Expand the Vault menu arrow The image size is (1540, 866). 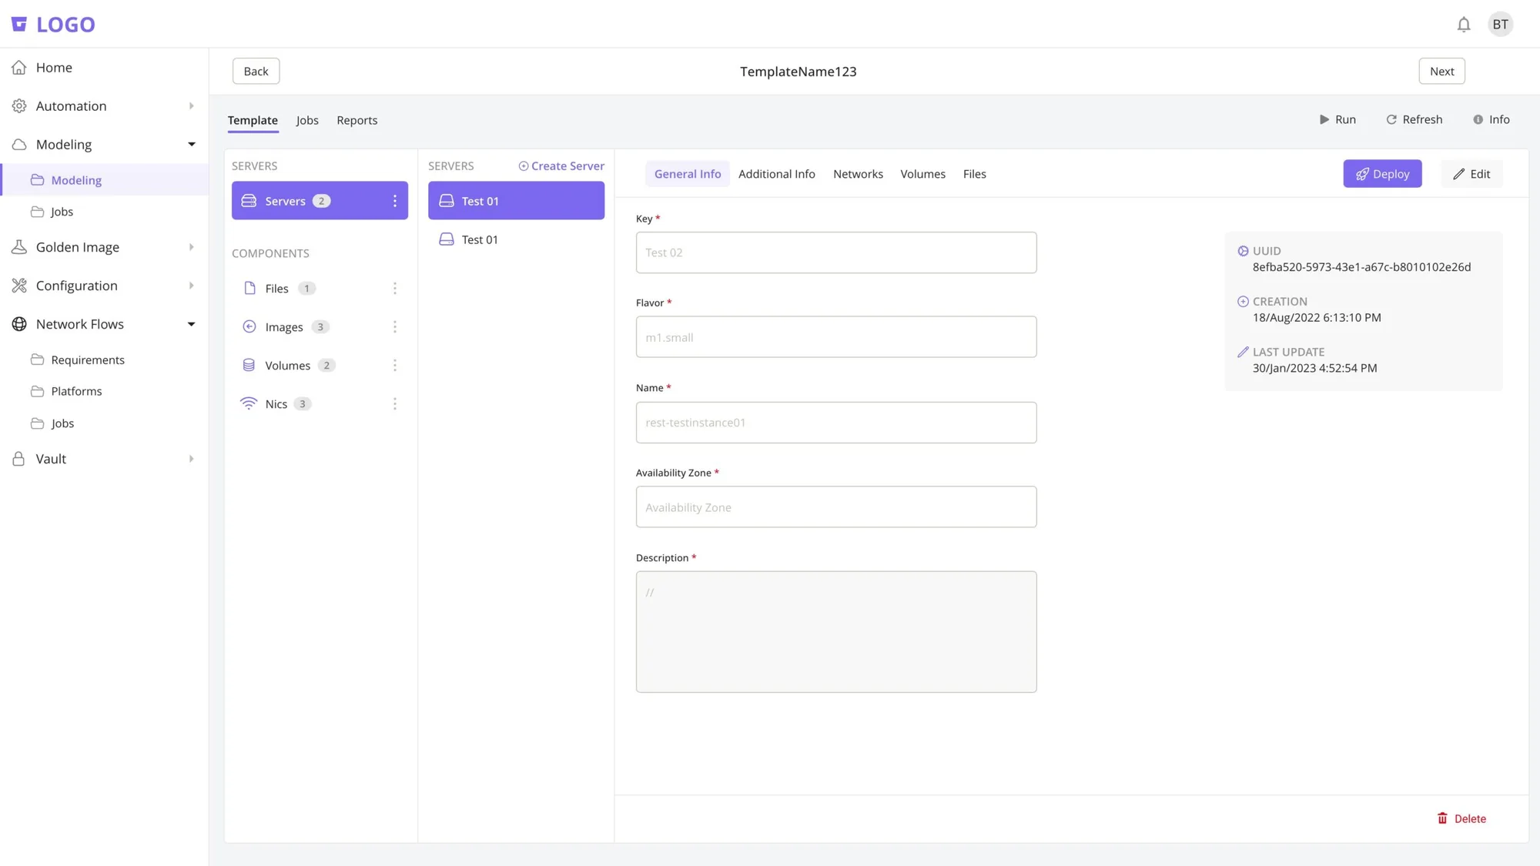[x=192, y=459]
